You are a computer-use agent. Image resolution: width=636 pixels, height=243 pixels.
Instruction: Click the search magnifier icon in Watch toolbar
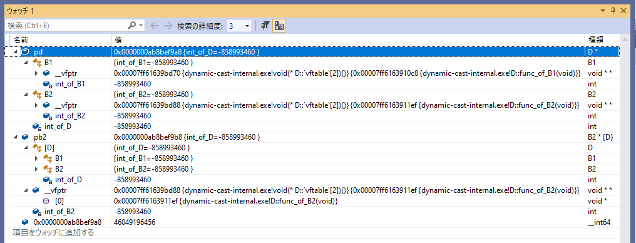point(132,26)
